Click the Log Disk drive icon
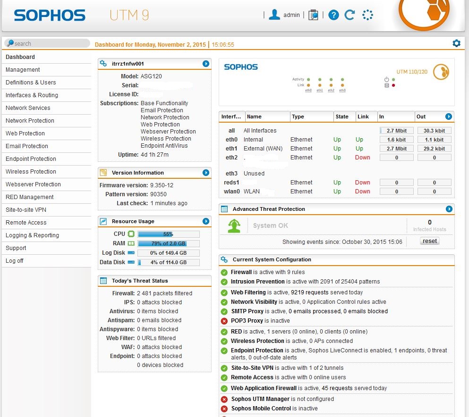 [131, 253]
